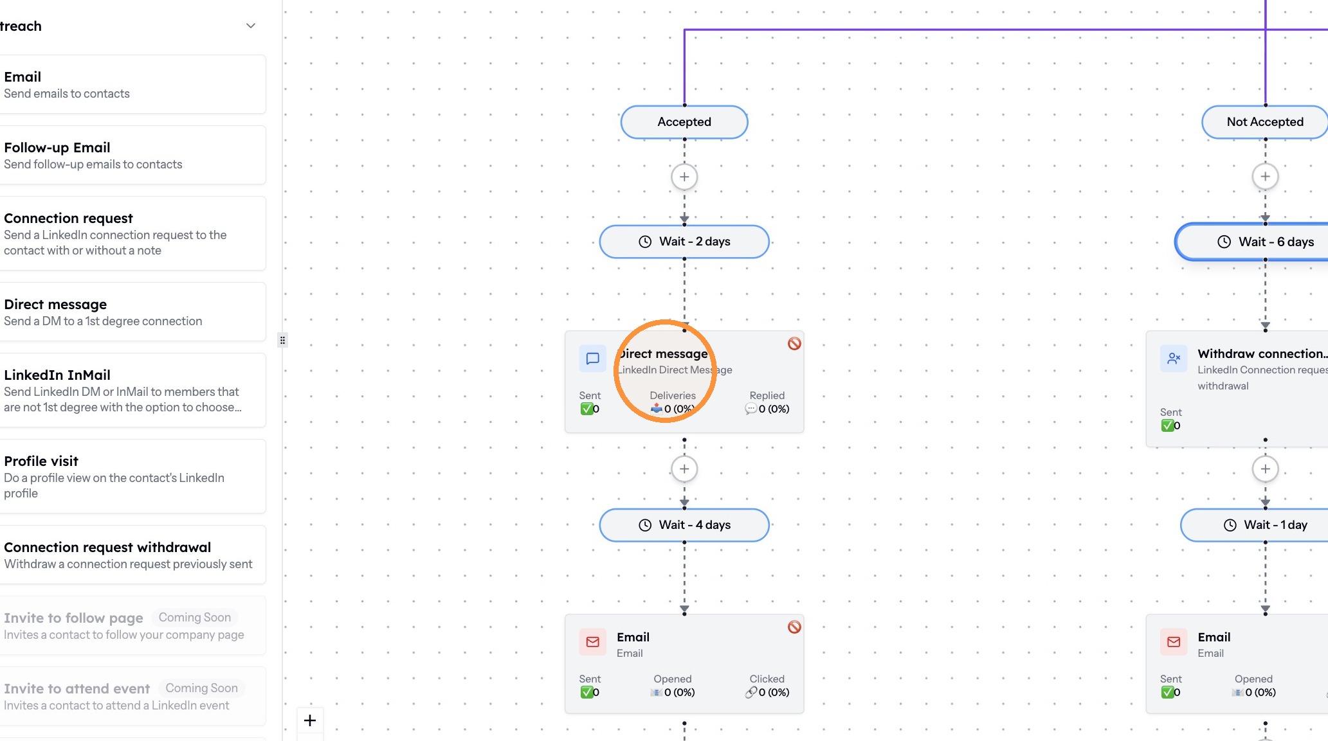This screenshot has height=741, width=1328.
Task: Click the Replied bubble icon on Direct message
Action: [x=750, y=409]
